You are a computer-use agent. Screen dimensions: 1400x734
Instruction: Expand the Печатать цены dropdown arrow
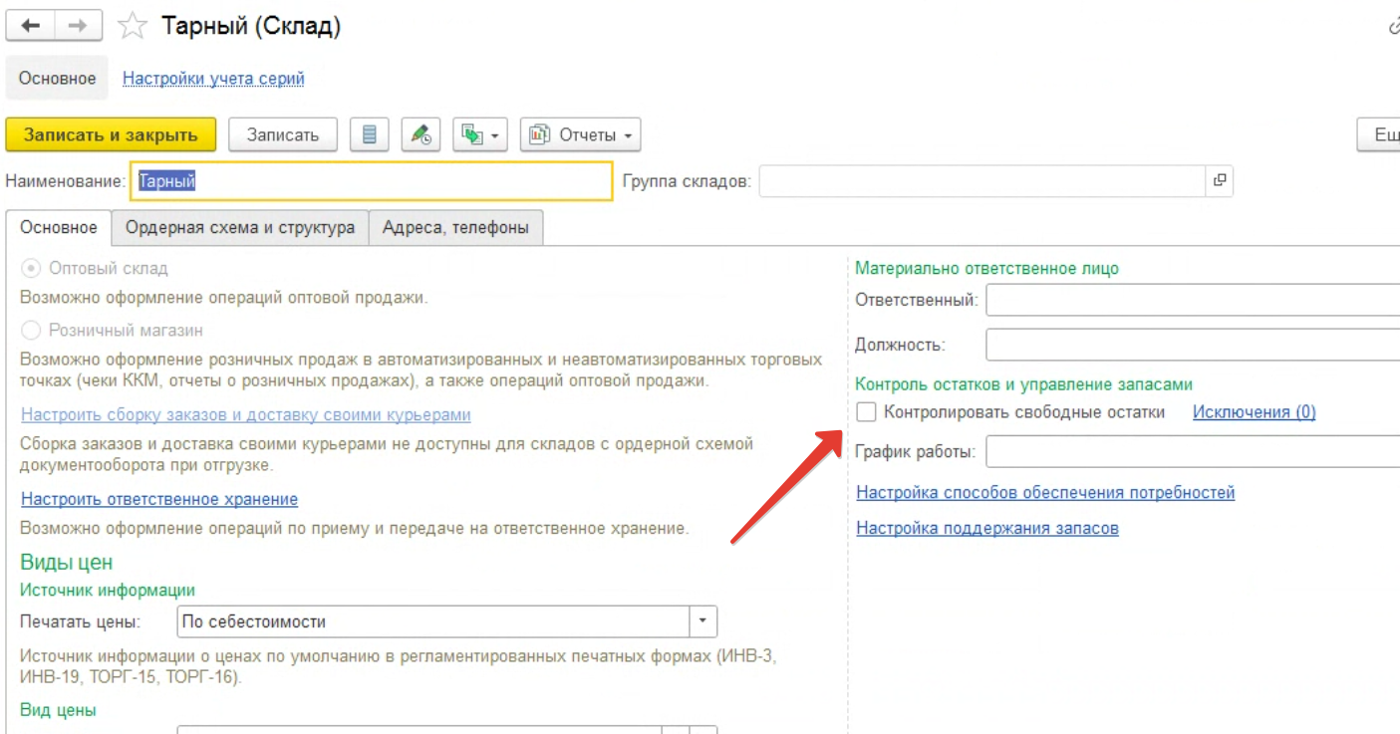point(702,621)
